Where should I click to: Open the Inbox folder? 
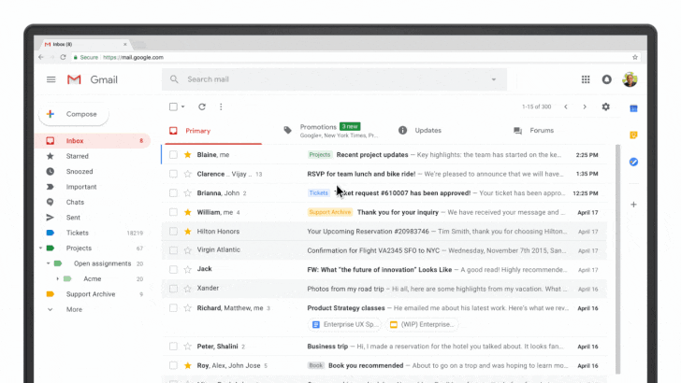(x=93, y=141)
